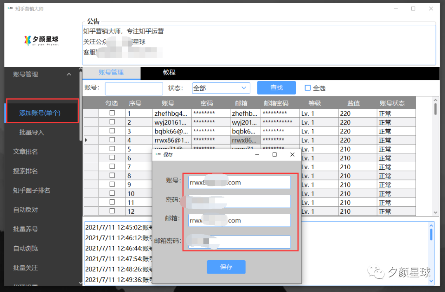Open 批量导入 in the sidebar
Viewport: 445px width, 292px height.
click(x=31, y=132)
